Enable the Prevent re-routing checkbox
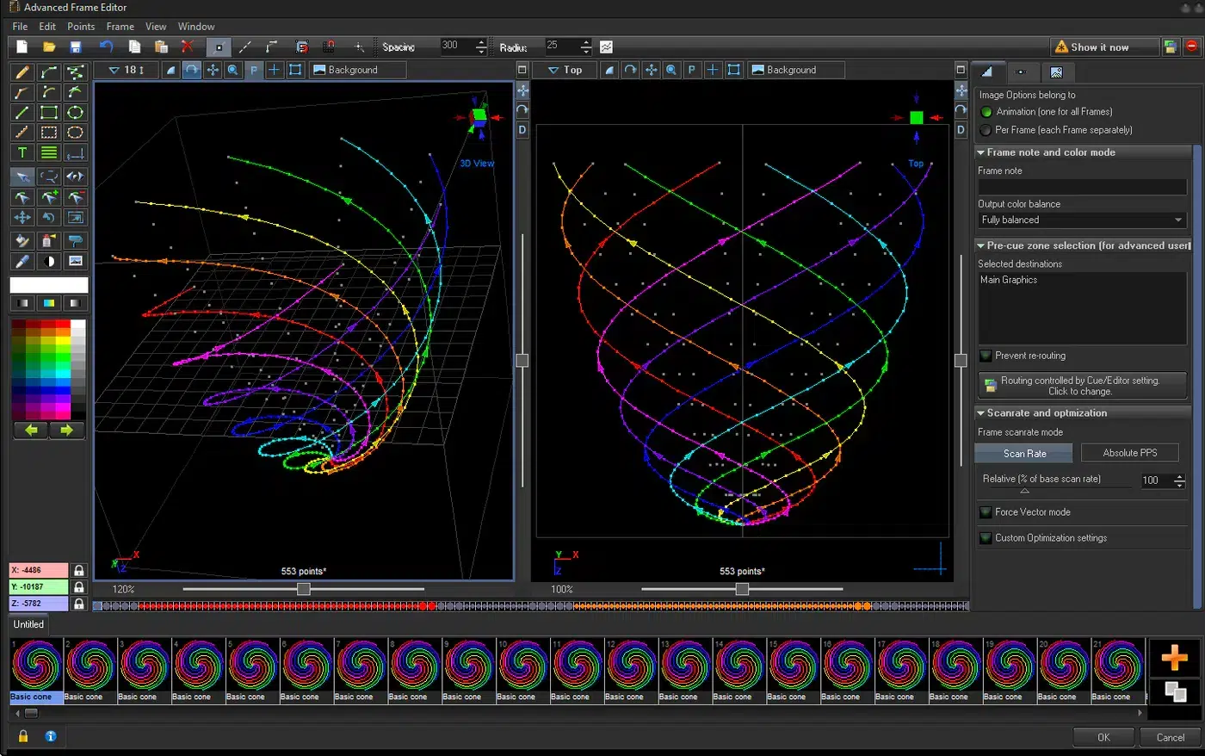 point(986,356)
